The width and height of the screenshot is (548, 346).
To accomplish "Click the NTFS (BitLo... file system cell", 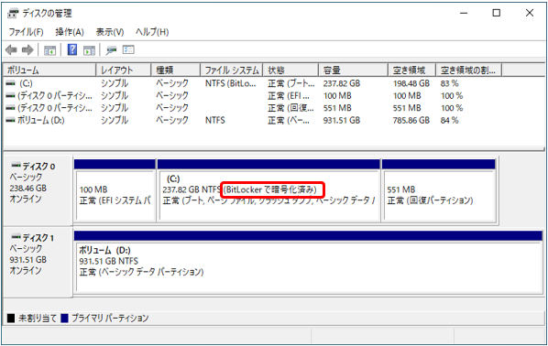I will pyautogui.click(x=231, y=83).
